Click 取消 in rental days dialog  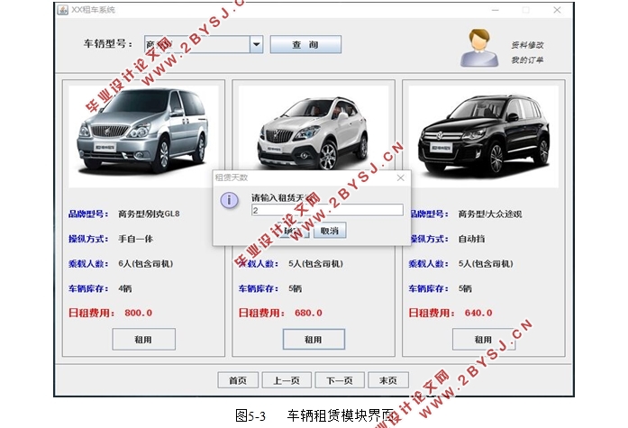(x=330, y=231)
